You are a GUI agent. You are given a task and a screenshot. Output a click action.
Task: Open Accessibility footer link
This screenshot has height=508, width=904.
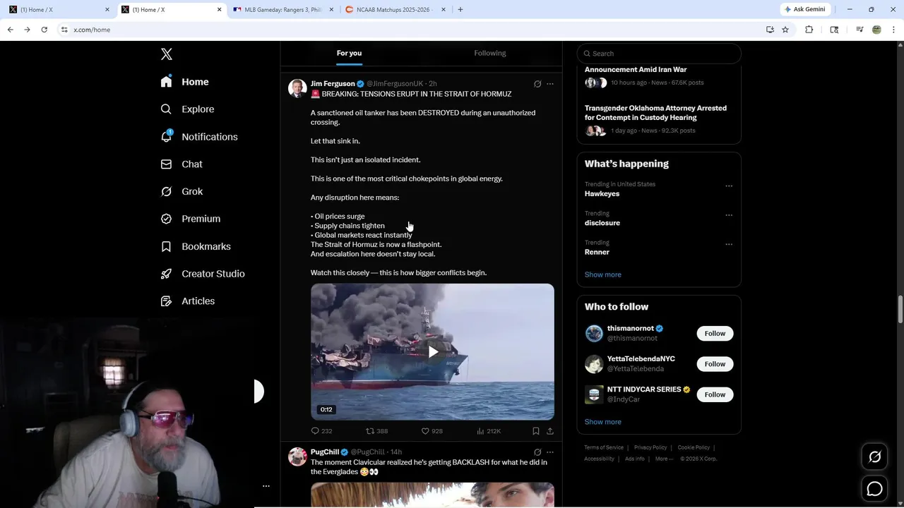[599, 459]
